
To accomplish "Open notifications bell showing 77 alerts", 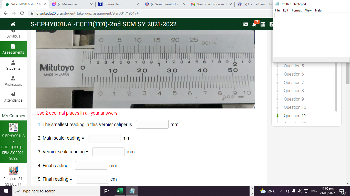I will (x=254, y=24).
